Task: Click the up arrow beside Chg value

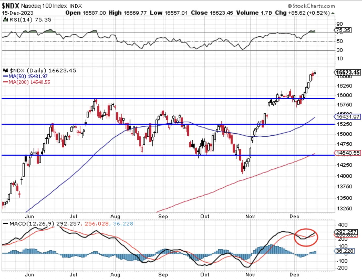Action: tap(333, 13)
